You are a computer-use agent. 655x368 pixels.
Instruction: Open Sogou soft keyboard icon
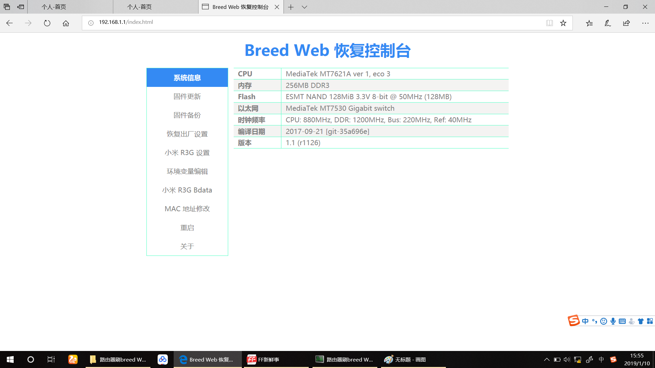(x=622, y=321)
